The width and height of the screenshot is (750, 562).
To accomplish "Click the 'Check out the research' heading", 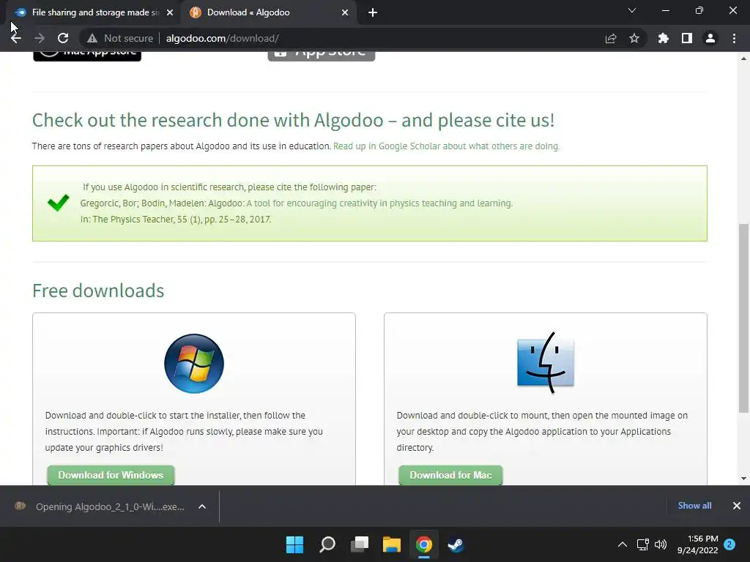I will 293,120.
